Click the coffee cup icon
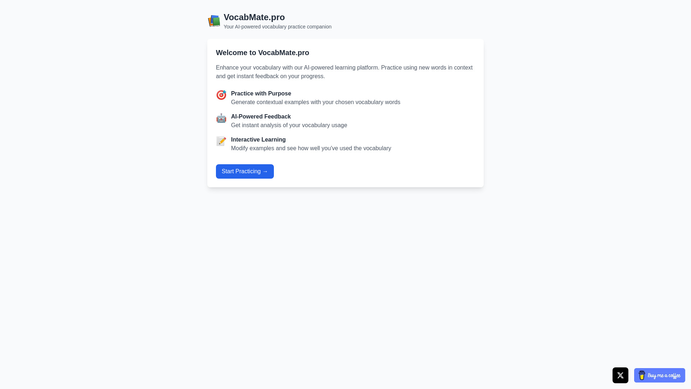This screenshot has height=389, width=691. point(642,375)
